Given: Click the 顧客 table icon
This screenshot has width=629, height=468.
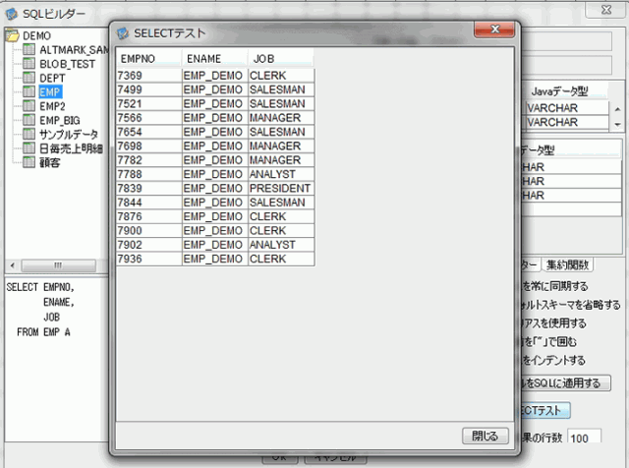Looking at the screenshot, I should (29, 162).
